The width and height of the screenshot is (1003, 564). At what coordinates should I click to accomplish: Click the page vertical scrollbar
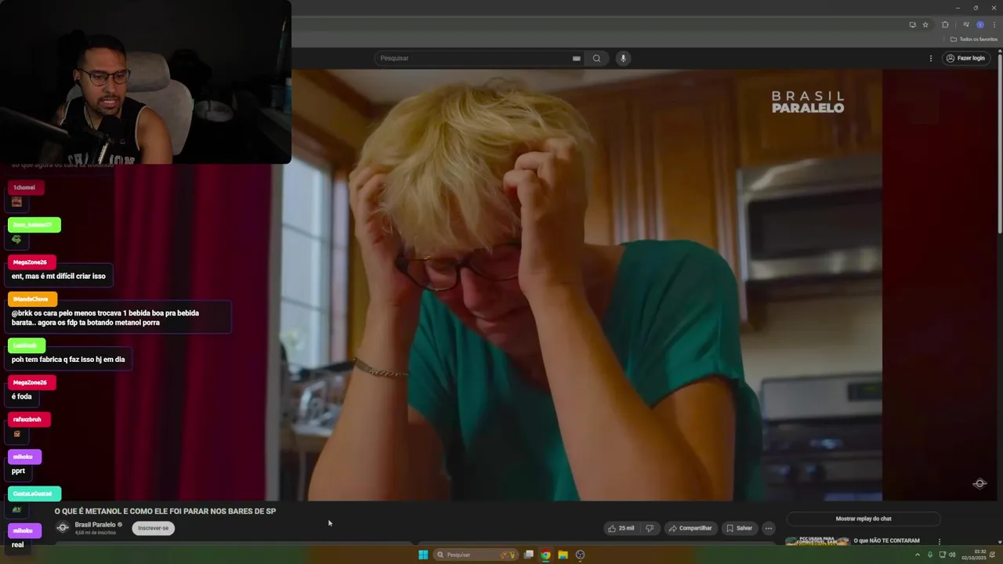coord(1000,141)
